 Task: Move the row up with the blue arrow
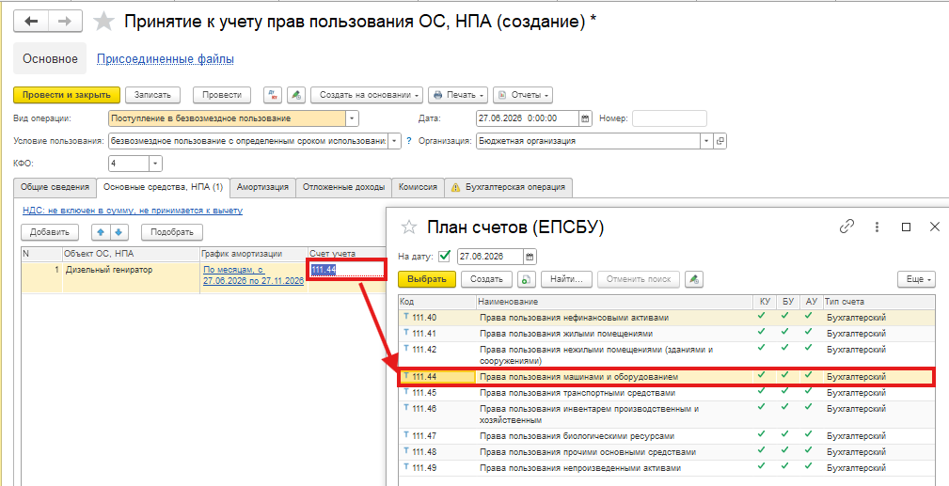point(100,232)
